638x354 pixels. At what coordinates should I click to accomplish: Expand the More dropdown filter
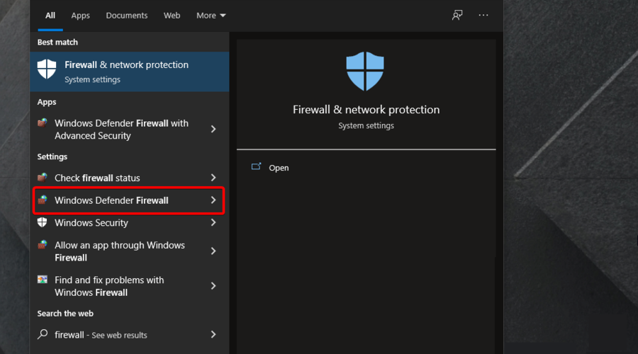pos(211,16)
